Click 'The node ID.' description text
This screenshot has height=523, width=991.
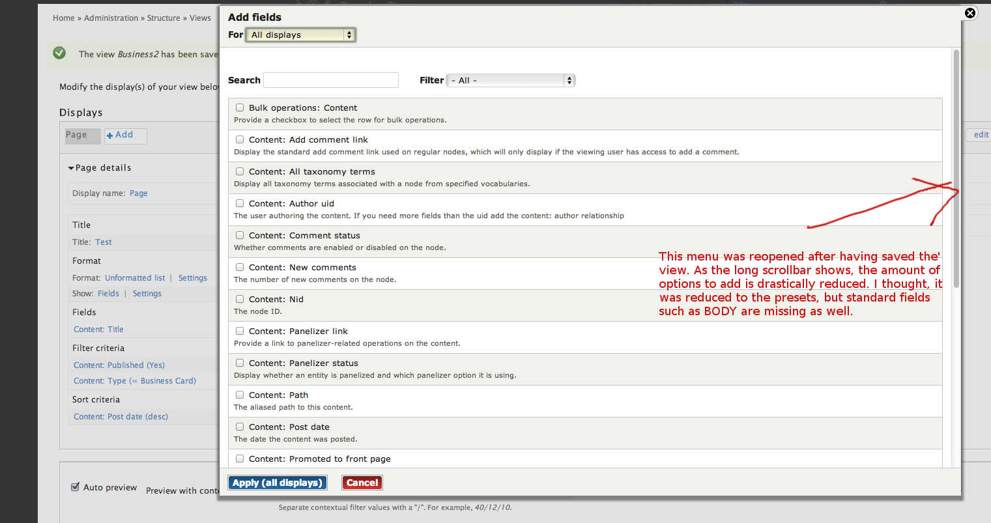click(258, 311)
